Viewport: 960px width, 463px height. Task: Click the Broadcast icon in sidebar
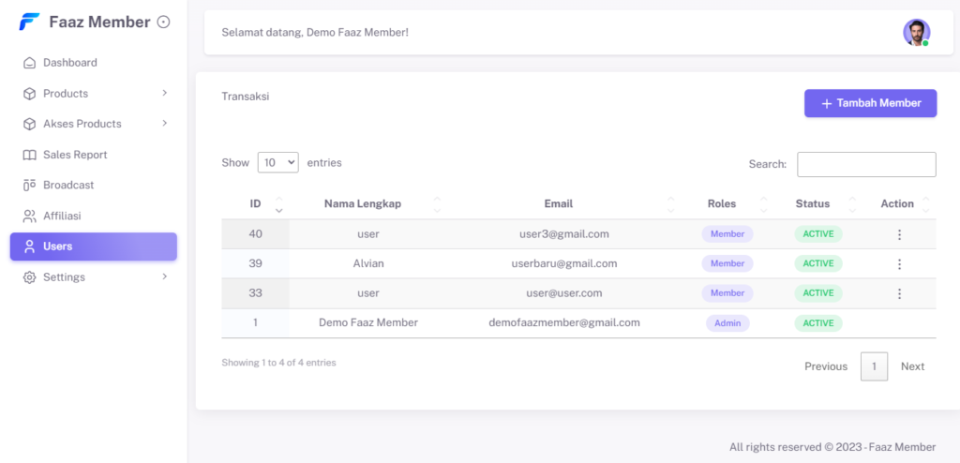29,186
